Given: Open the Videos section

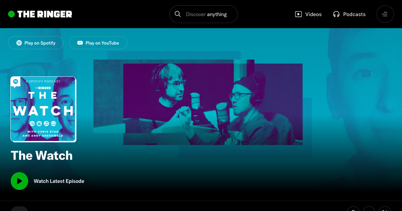Looking at the screenshot, I should 313,14.
